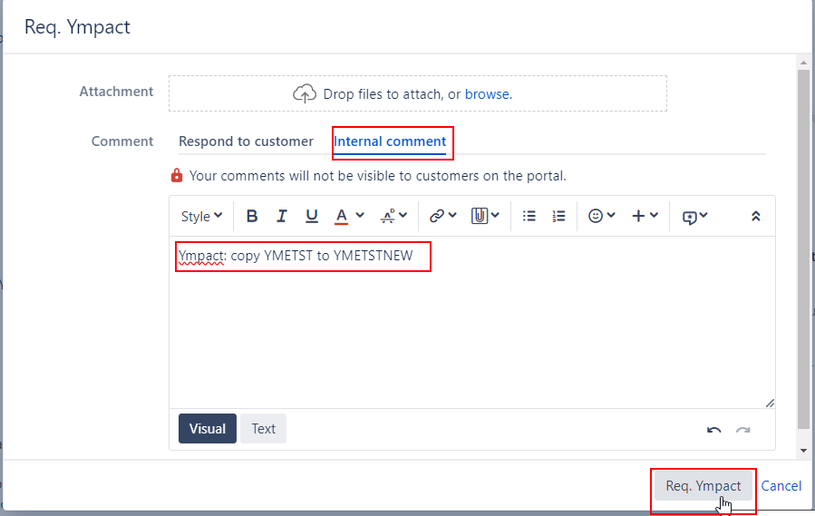Insert link using the chain icon

(x=437, y=216)
